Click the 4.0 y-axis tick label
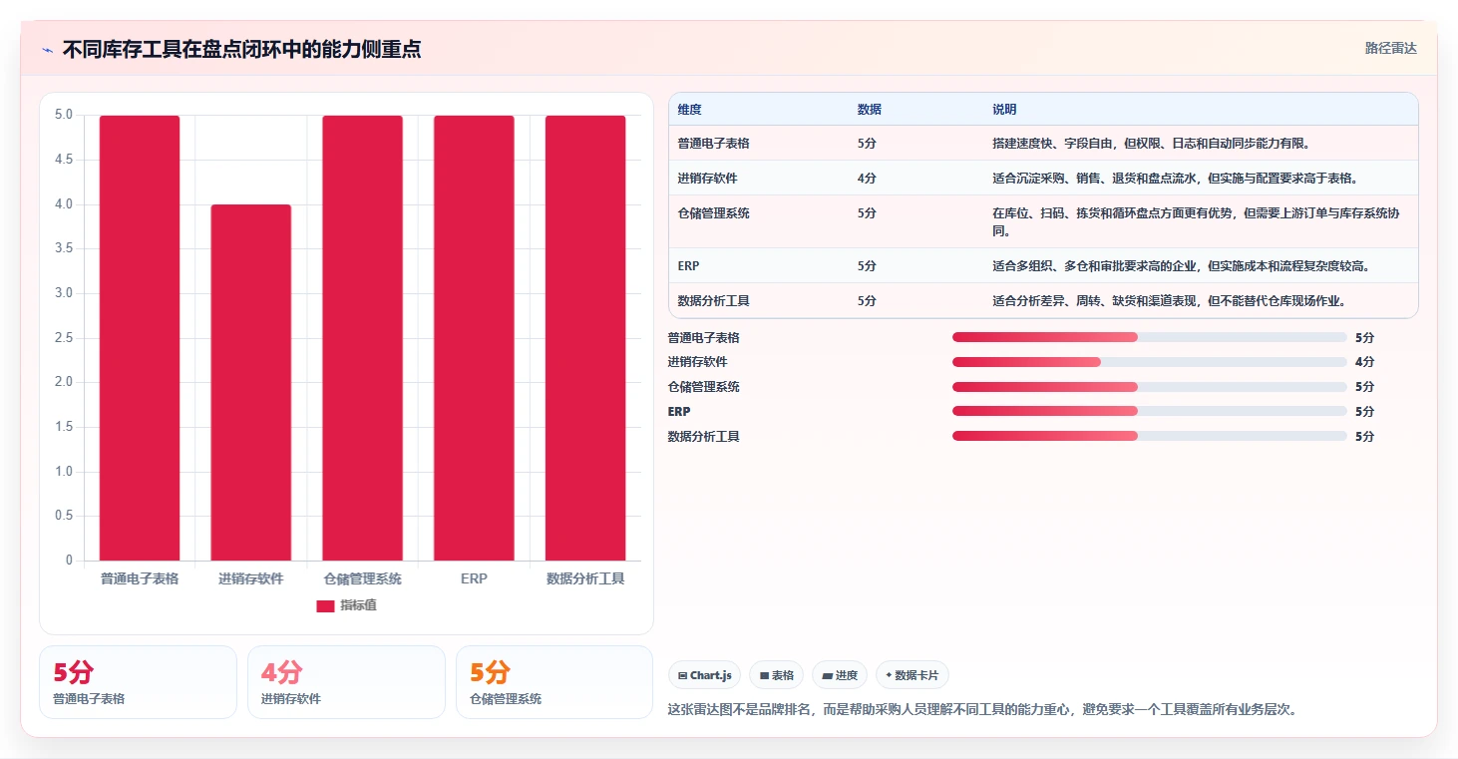The width and height of the screenshot is (1458, 759). [x=63, y=204]
